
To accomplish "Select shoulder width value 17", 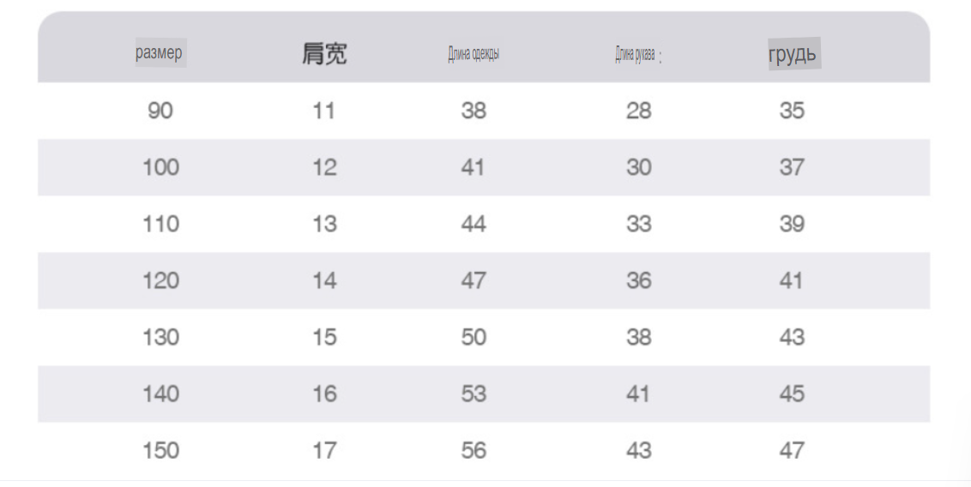I will click(x=324, y=450).
